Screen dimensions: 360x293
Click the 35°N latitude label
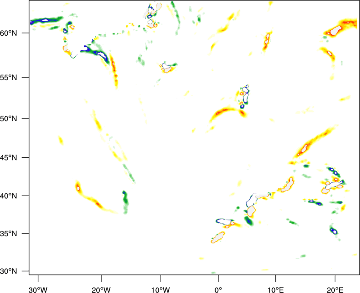point(9,233)
